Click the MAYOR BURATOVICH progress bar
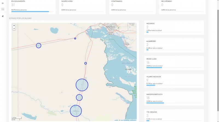The width and height of the screenshot is (219, 122). pos(155,103)
